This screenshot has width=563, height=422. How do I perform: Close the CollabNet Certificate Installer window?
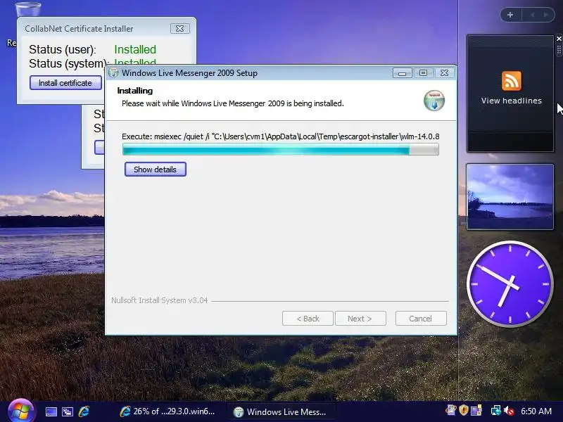[x=180, y=29]
